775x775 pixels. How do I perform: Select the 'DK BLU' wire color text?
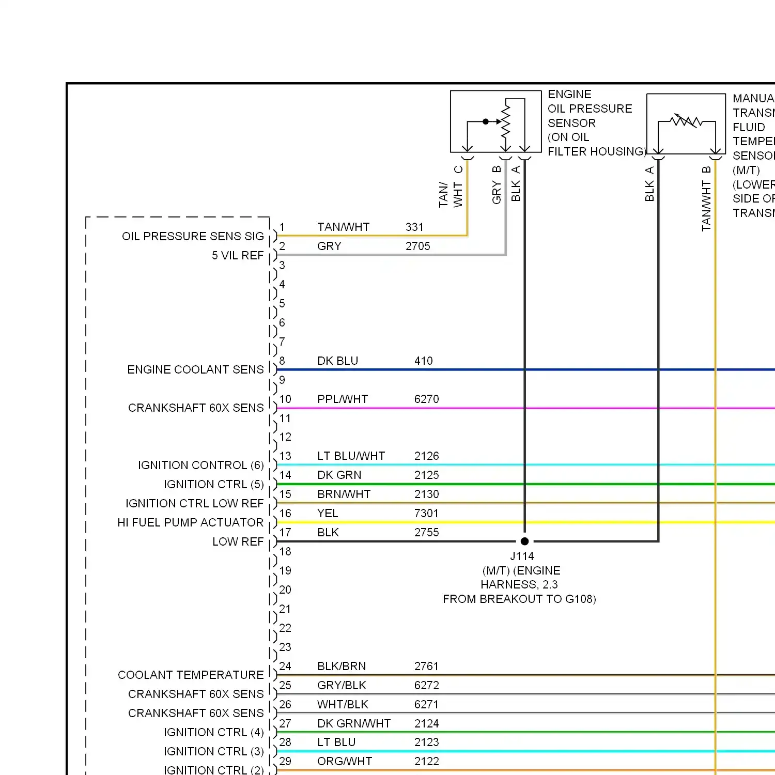coord(337,361)
